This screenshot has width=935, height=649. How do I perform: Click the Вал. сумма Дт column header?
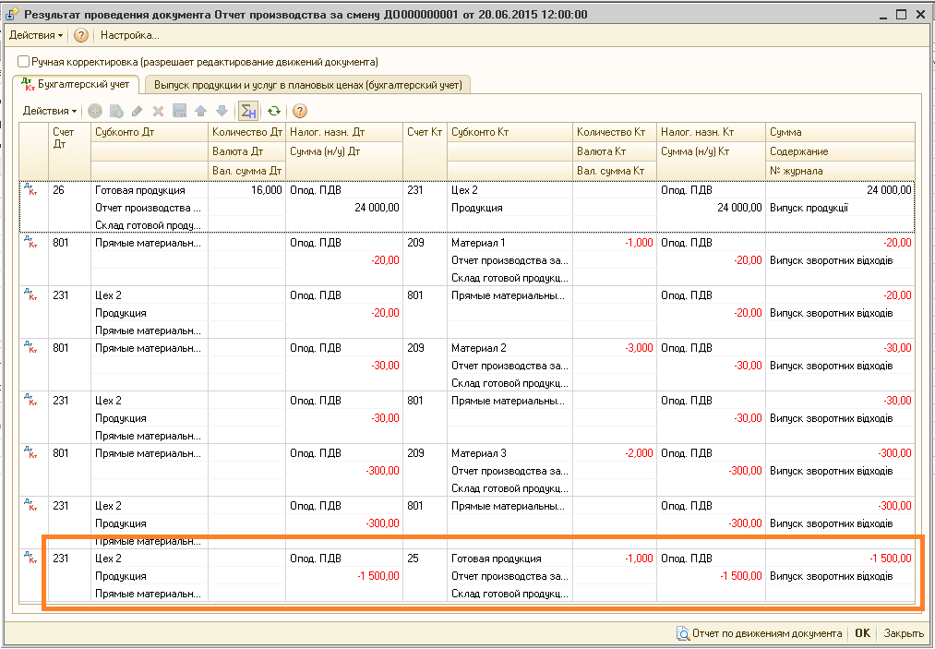(x=246, y=171)
